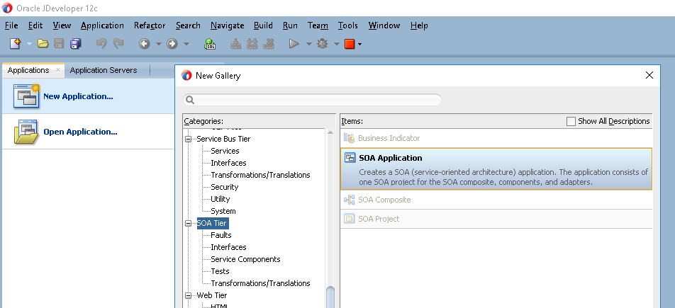Click the Save toolbar icon
675x308 pixels.
(59, 43)
